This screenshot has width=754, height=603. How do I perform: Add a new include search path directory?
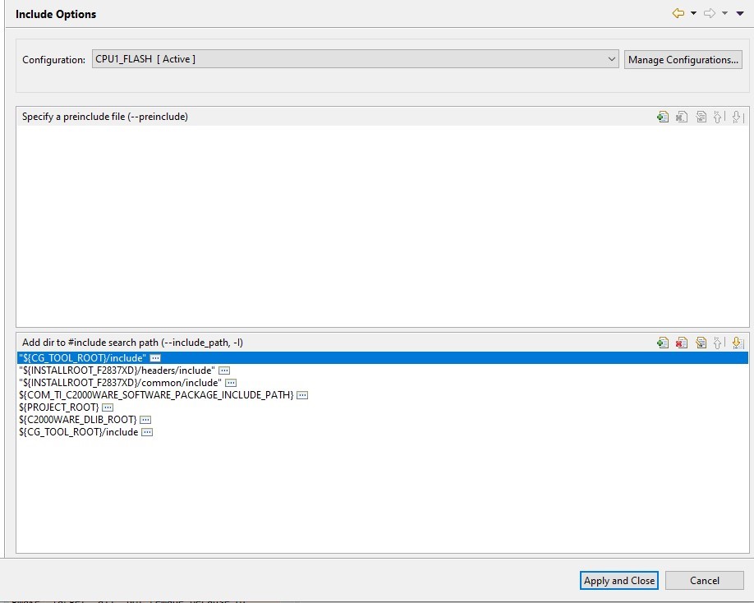click(663, 343)
